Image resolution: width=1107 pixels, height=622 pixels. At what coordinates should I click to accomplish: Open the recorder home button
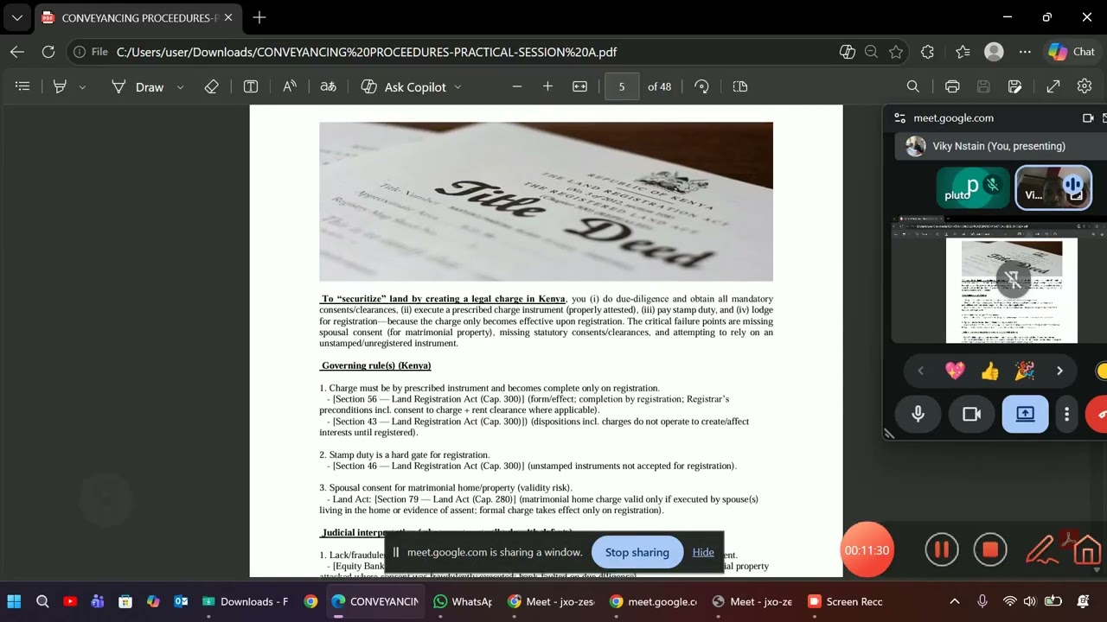[x=1086, y=550]
